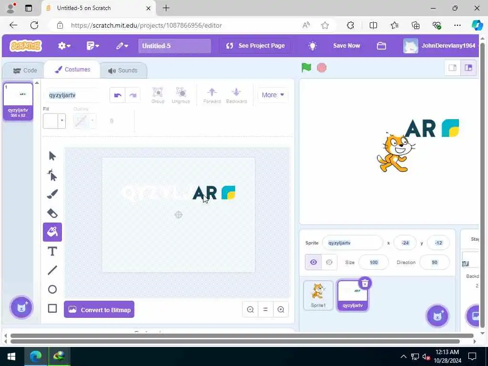Move selection Backward

(x=236, y=95)
